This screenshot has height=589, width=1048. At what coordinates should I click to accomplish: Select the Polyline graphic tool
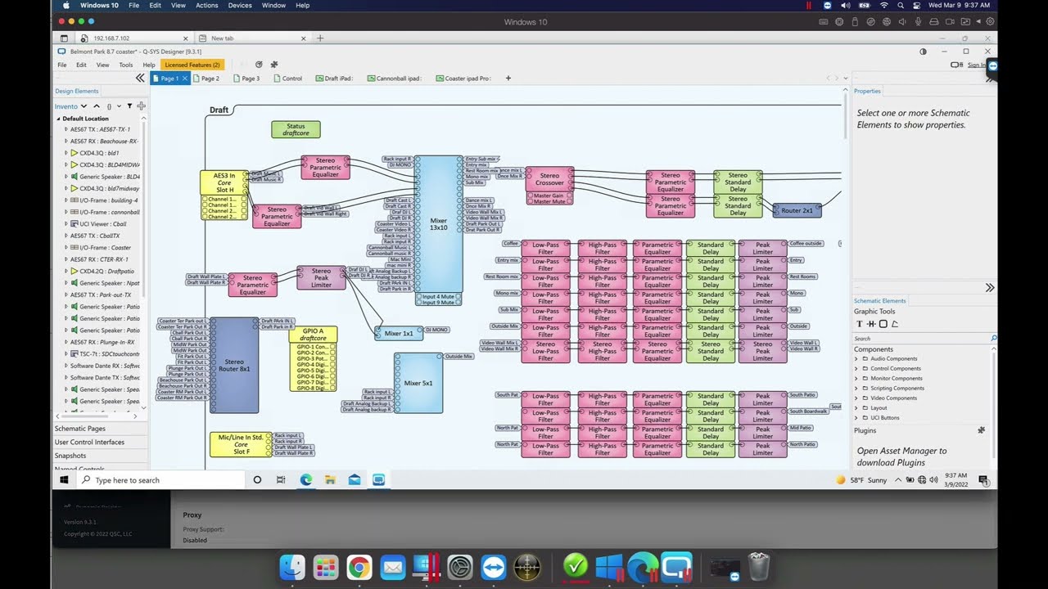point(895,324)
